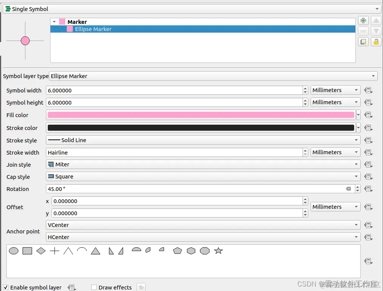
Task: Select the Marker row in symbol tree
Action: coord(203,22)
